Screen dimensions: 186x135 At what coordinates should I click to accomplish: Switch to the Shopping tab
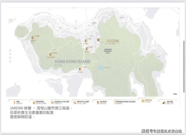click(x=39, y=102)
